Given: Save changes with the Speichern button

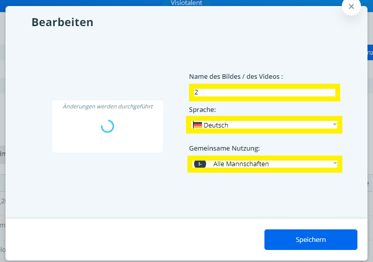Looking at the screenshot, I should [x=311, y=239].
